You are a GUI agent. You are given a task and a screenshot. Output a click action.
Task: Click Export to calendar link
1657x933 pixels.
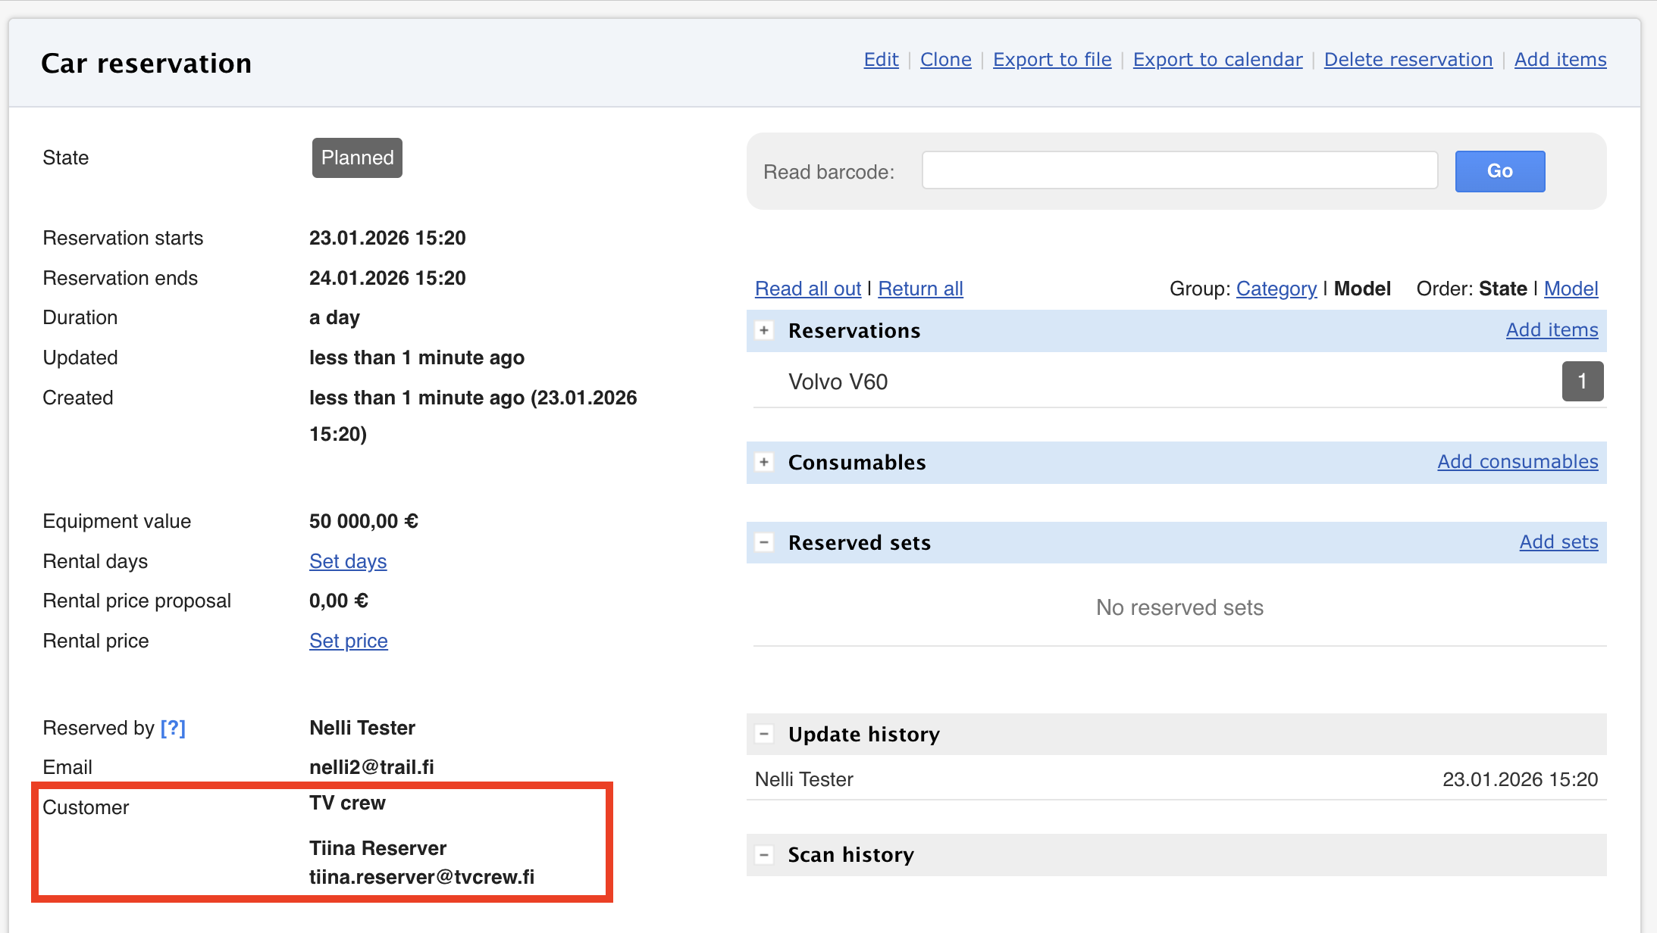[x=1217, y=60]
